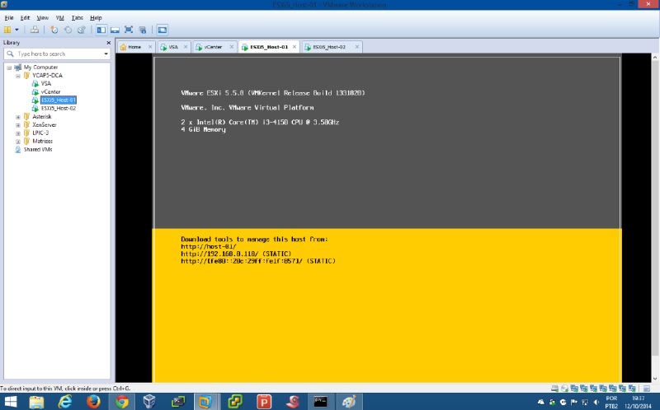660x410 pixels.
Task: Expand the Asterisk folder
Action: 18,116
